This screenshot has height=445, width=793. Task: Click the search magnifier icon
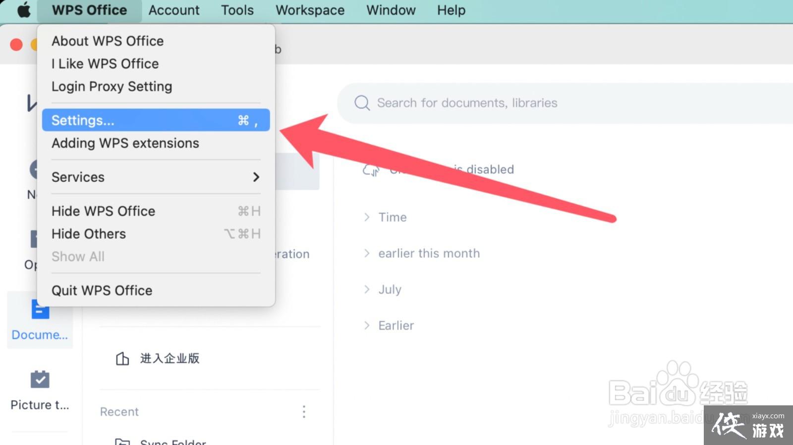click(x=362, y=103)
